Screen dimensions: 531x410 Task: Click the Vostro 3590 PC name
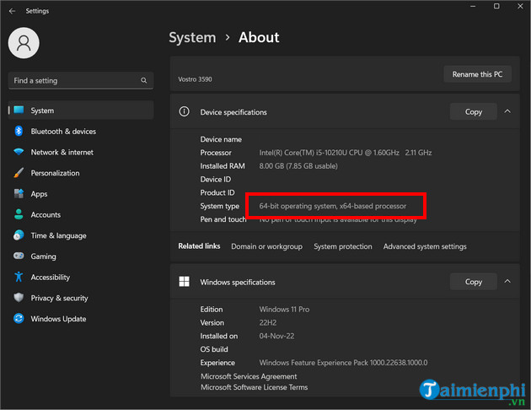195,79
